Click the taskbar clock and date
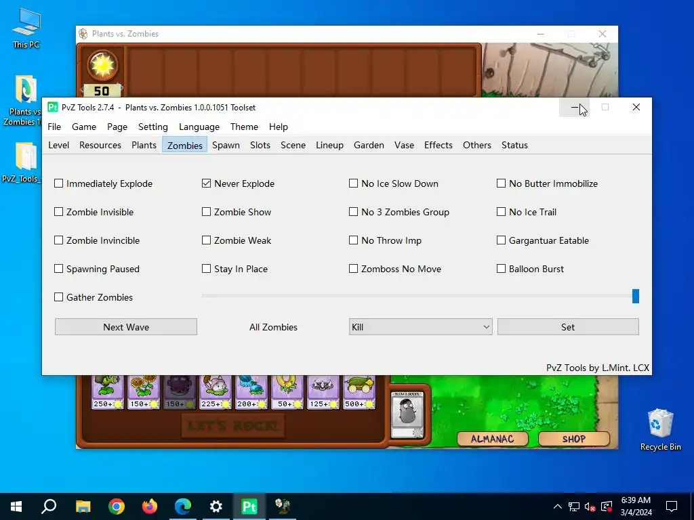Image resolution: width=694 pixels, height=520 pixels. pyautogui.click(x=636, y=506)
